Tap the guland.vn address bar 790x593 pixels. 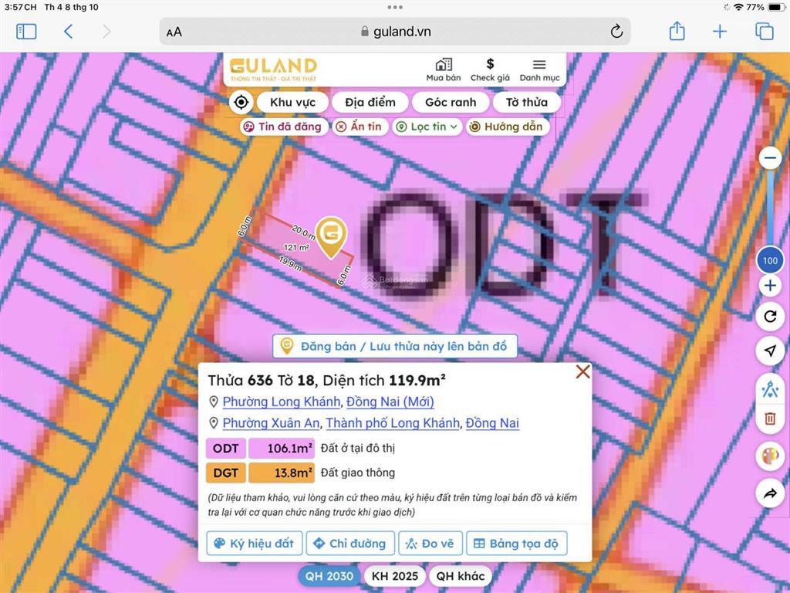tap(395, 31)
